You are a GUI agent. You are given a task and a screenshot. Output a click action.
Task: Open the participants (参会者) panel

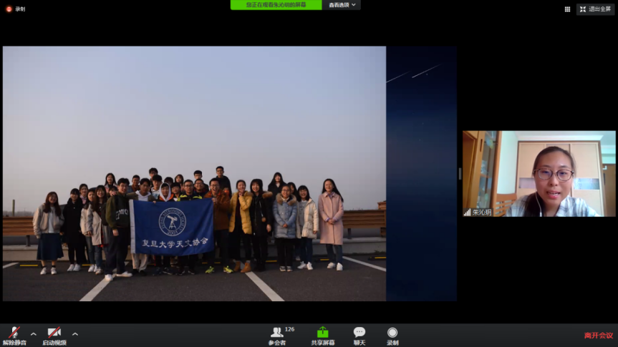[x=277, y=335]
